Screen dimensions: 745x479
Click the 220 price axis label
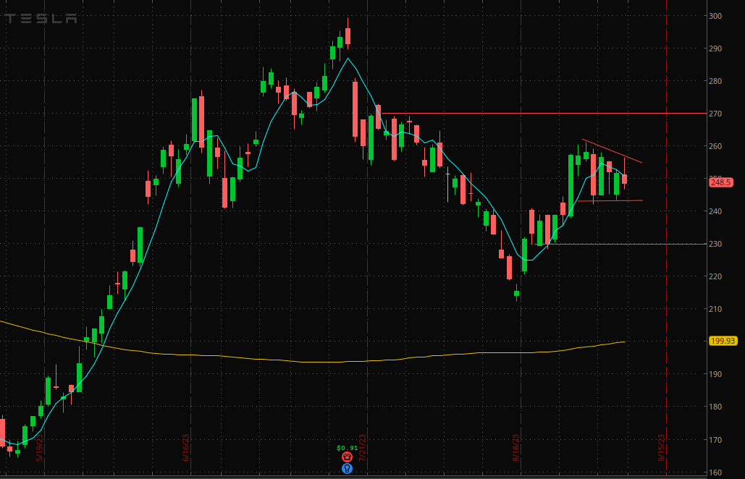[x=715, y=276]
